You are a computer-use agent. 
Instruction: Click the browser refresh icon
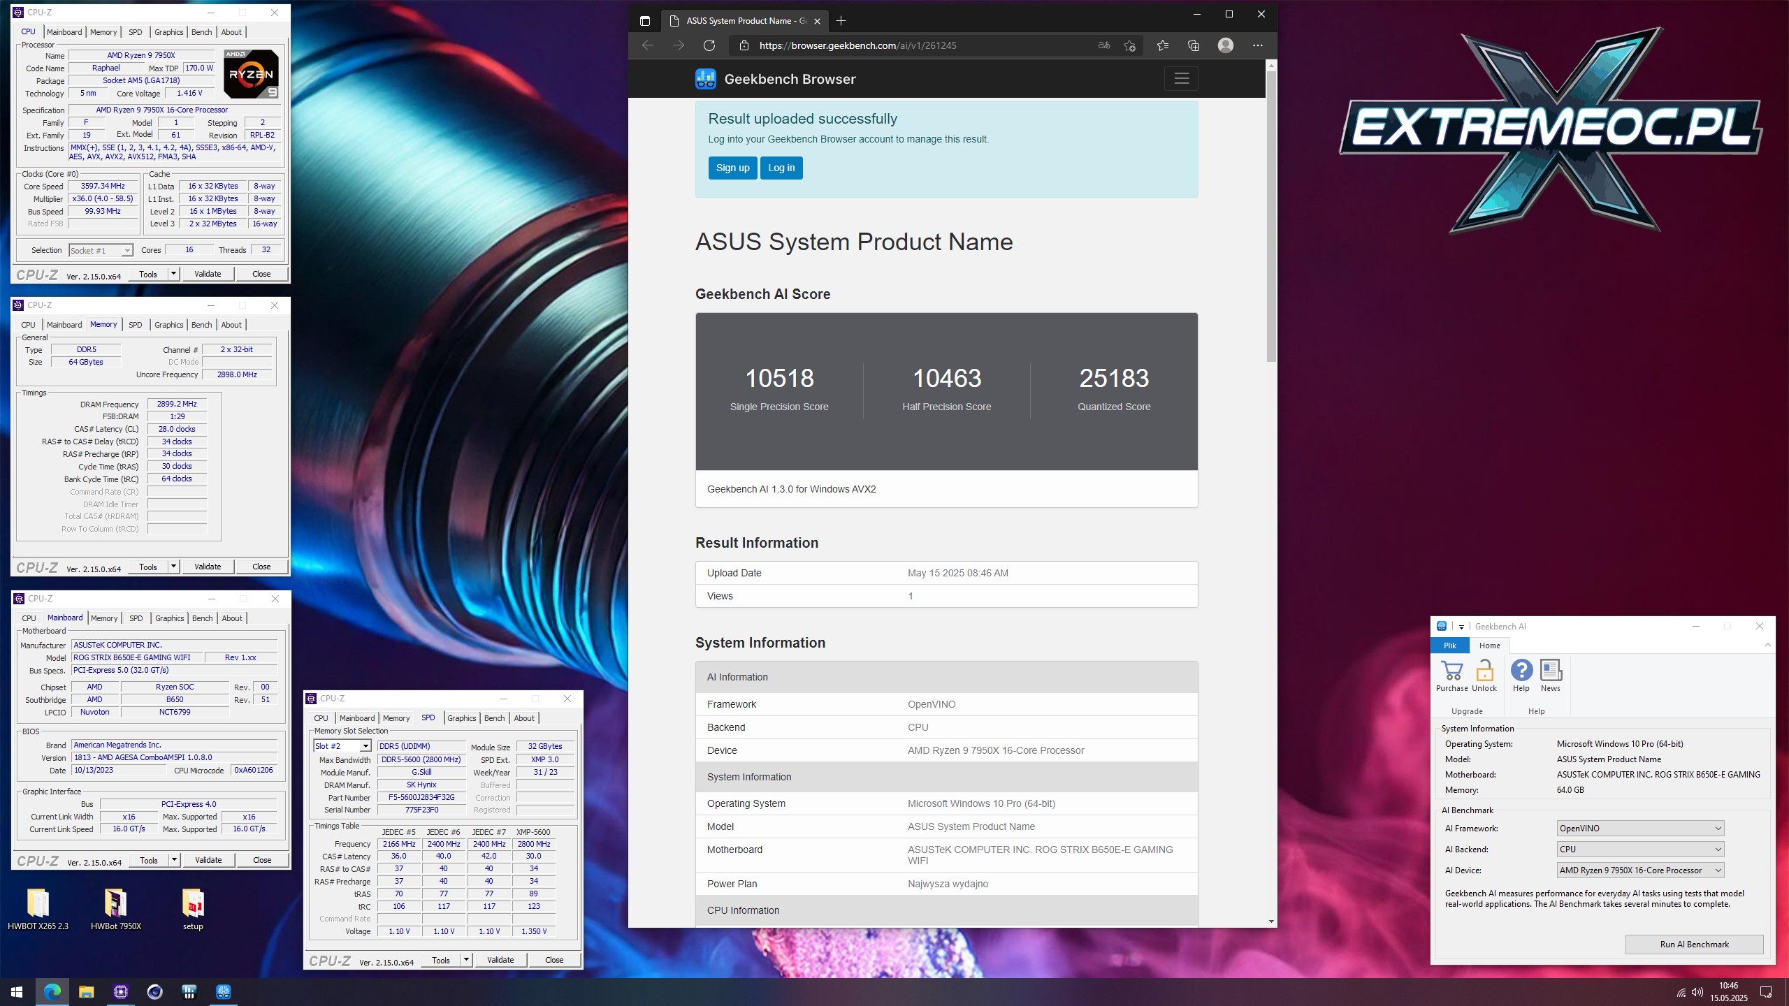(x=709, y=45)
